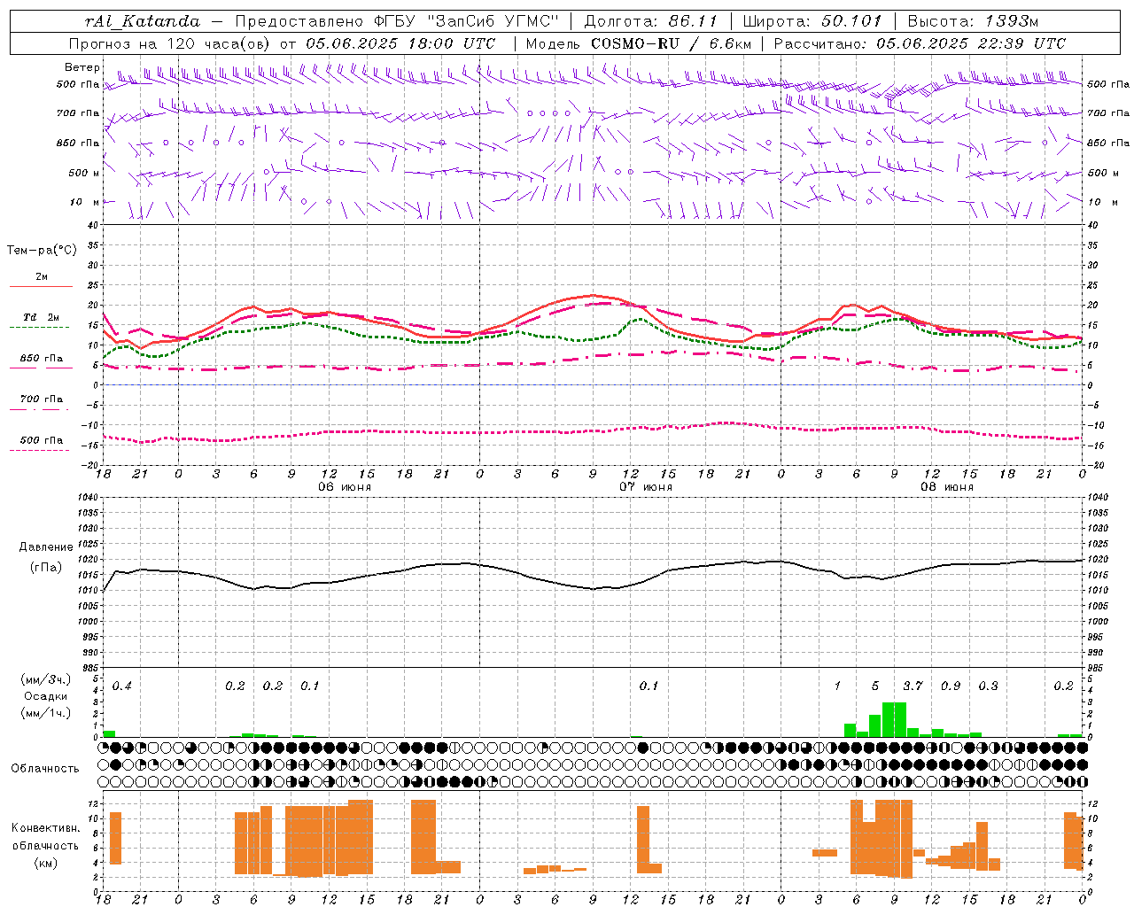Click the Осадки panel label
The height and width of the screenshot is (907, 1134).
[45, 696]
